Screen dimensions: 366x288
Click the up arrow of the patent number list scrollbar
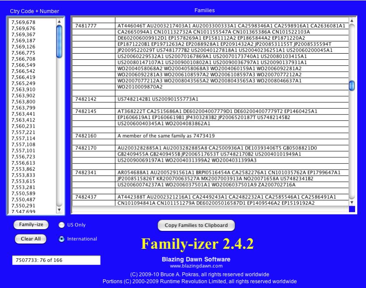pyautogui.click(x=59, y=21)
